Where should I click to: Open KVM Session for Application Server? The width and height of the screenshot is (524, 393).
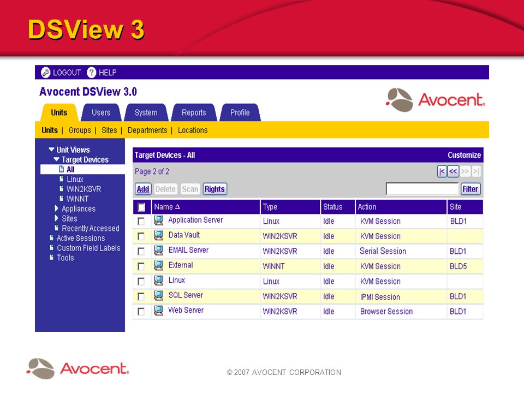[380, 221]
